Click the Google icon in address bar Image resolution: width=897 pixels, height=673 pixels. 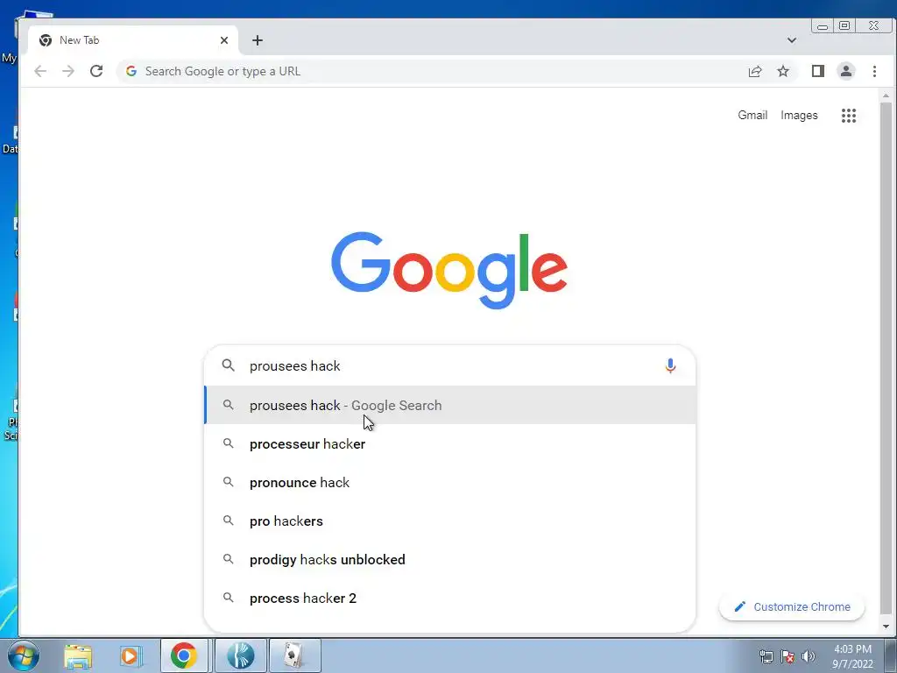[x=131, y=71]
